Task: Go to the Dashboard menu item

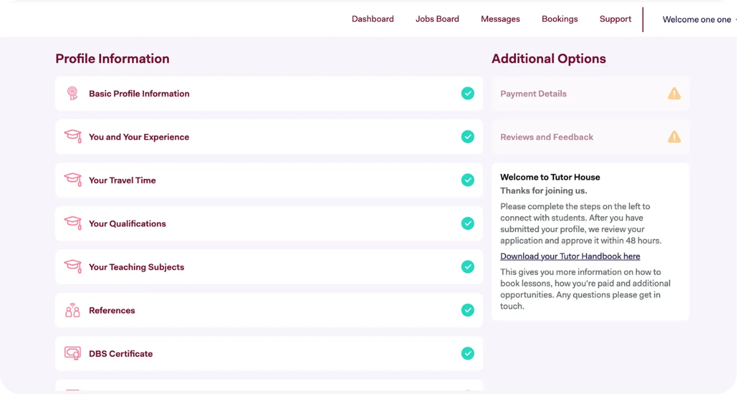Action: click(372, 19)
